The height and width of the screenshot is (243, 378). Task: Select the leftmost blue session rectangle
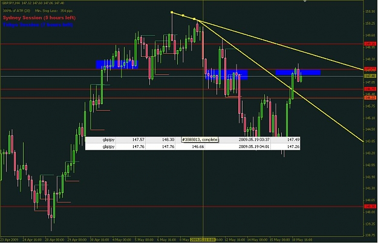(117, 65)
